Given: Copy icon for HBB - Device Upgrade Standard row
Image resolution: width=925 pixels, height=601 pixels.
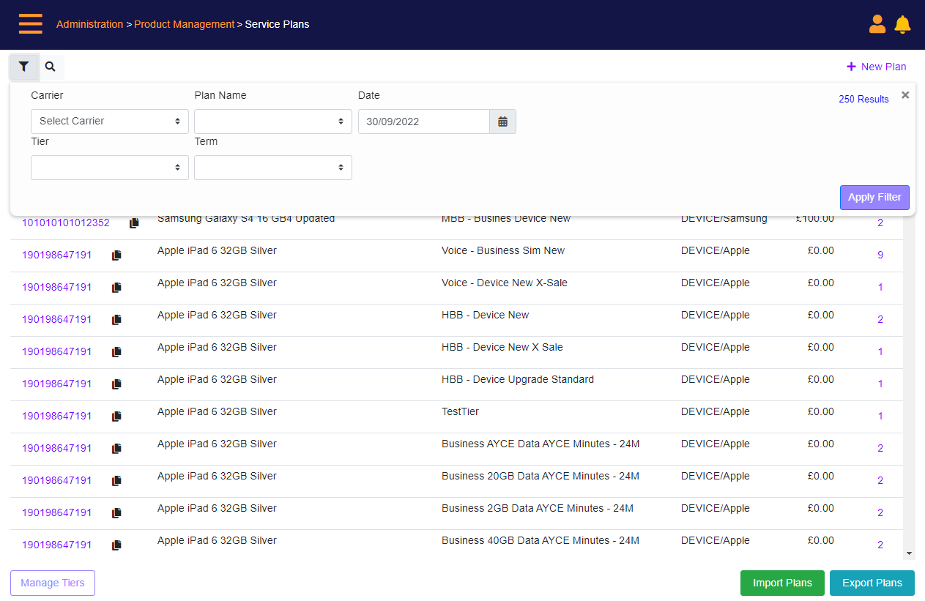Looking at the screenshot, I should pyautogui.click(x=116, y=384).
